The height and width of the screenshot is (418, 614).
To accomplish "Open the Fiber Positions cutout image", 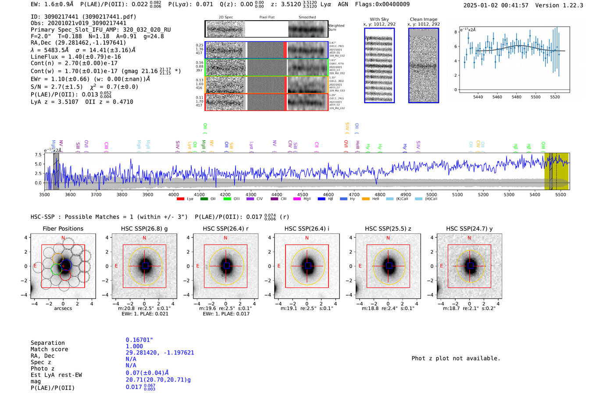I will [63, 266].
